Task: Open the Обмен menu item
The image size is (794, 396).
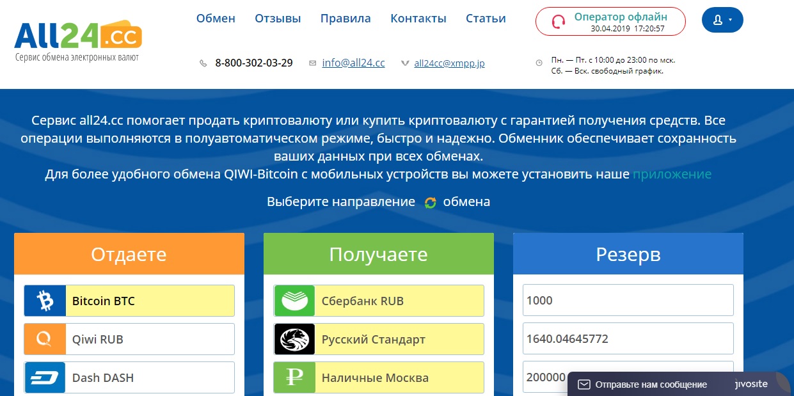Action: 216,19
